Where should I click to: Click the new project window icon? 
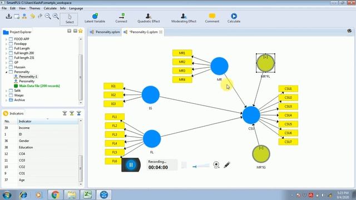pyautogui.click(x=17, y=16)
